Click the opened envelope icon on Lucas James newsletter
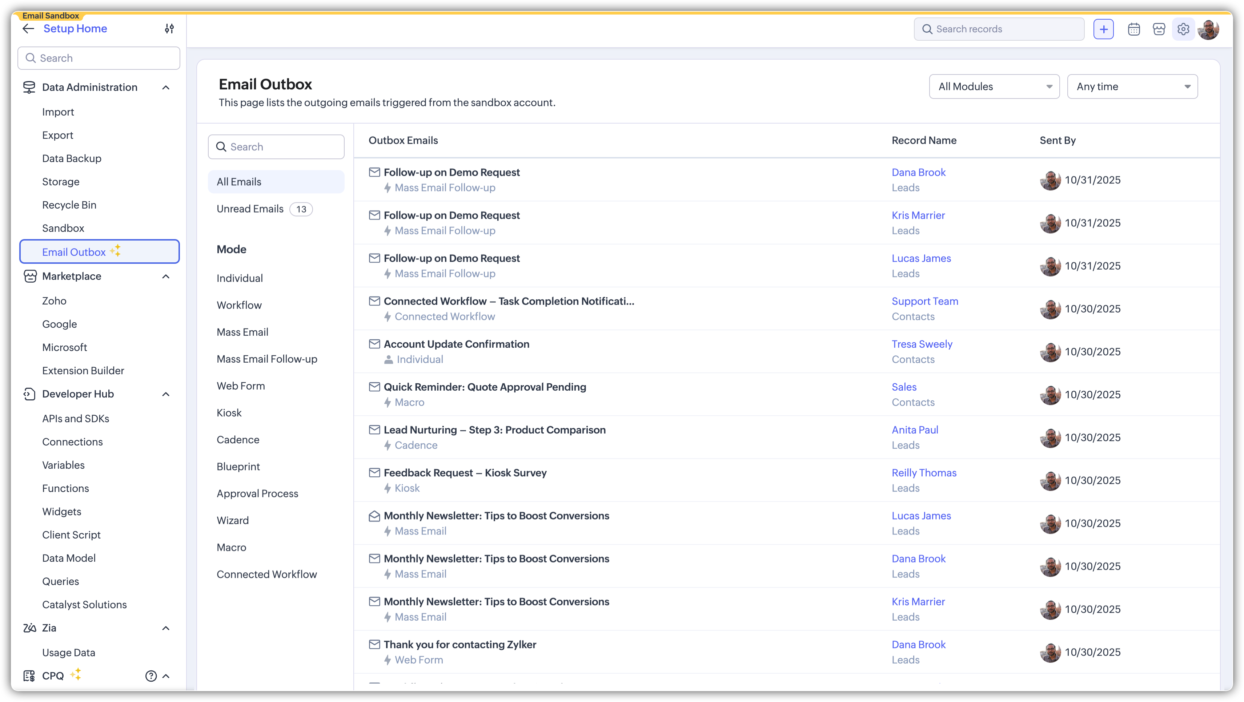The image size is (1244, 702). 374,516
